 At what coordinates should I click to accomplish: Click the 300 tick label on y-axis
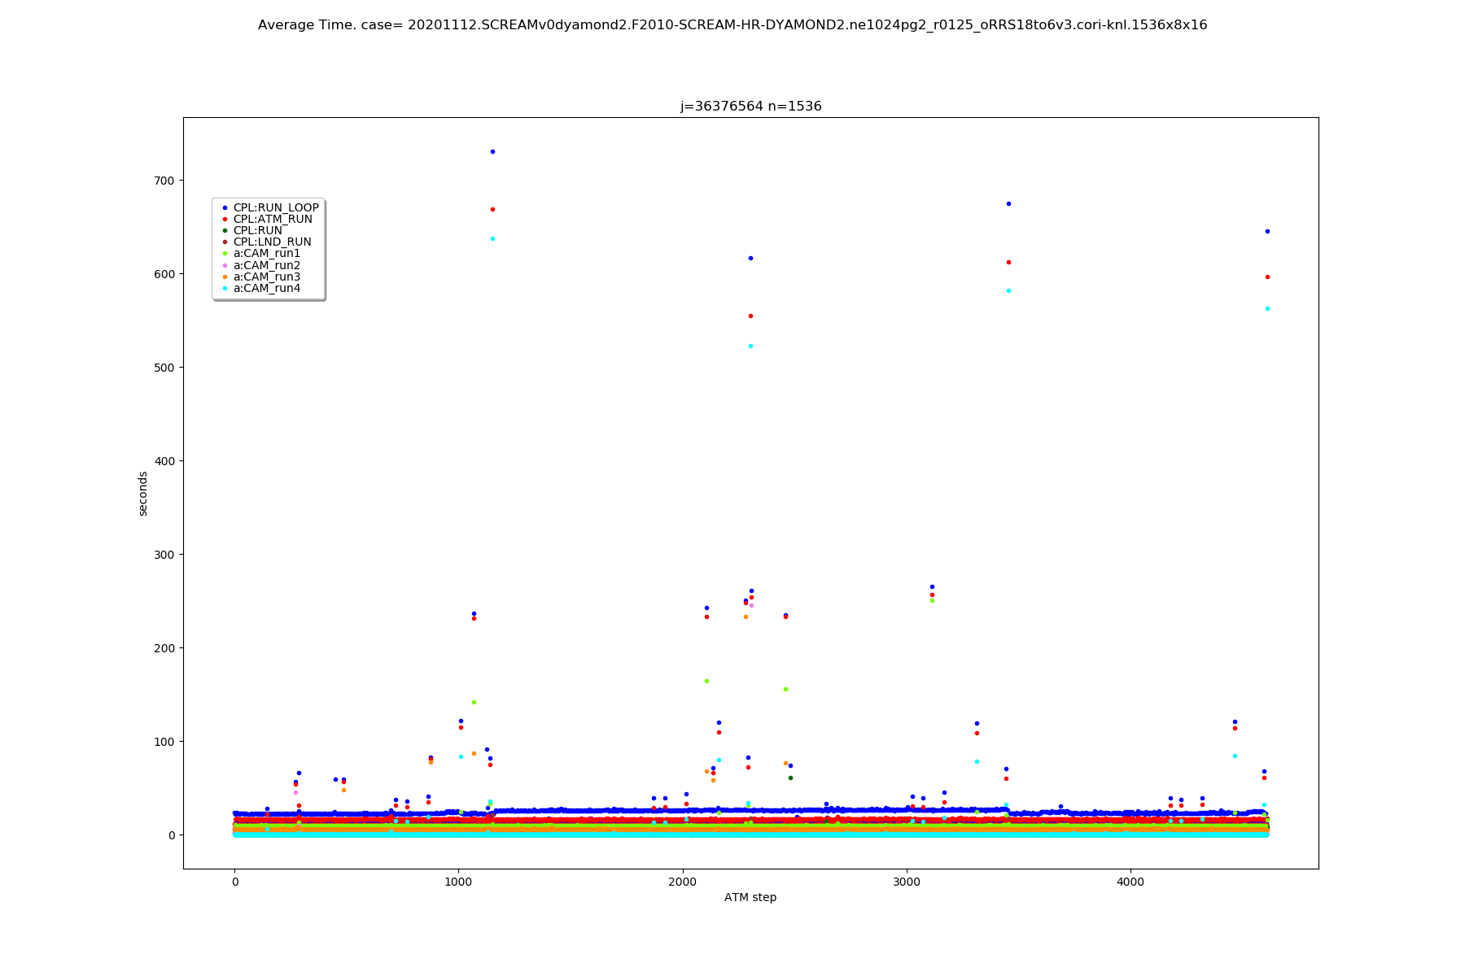coord(166,555)
